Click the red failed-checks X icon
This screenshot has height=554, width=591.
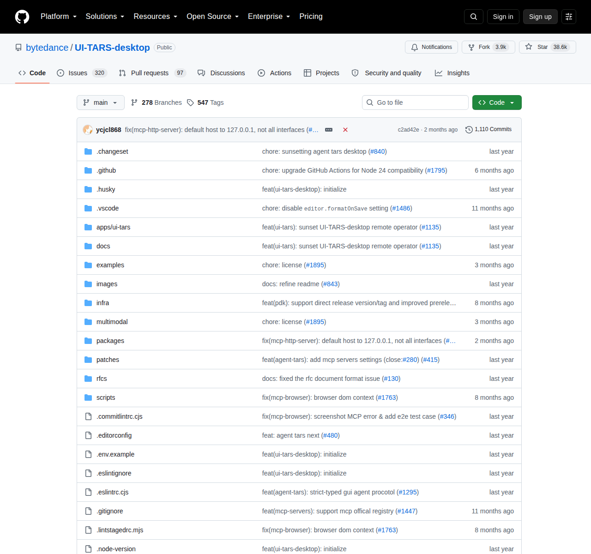(x=345, y=130)
